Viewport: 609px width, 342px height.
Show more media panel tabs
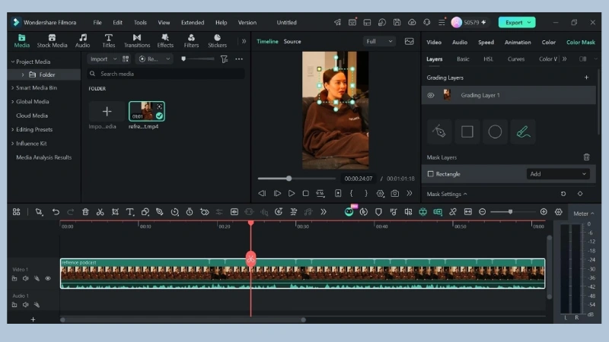pos(244,41)
